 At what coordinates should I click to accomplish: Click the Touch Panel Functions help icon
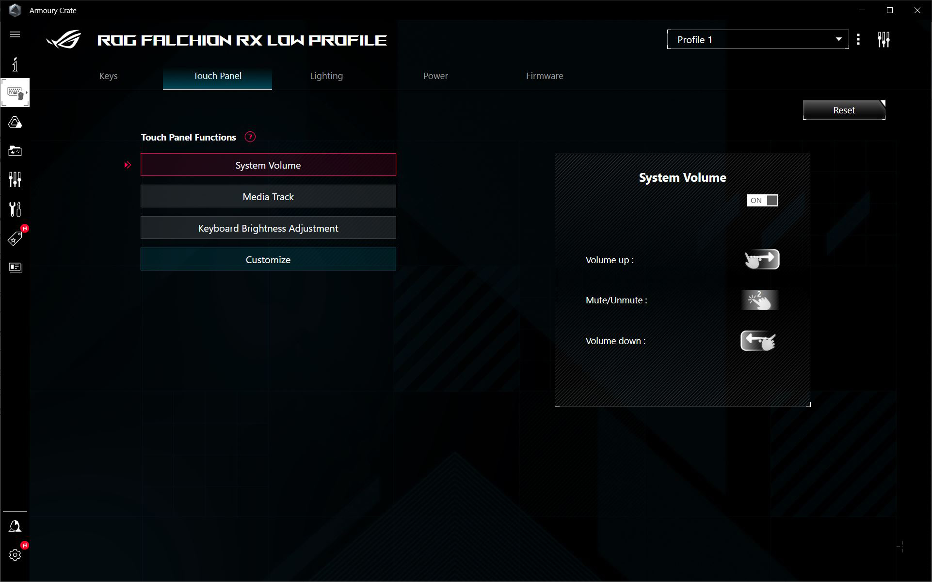[x=250, y=137]
